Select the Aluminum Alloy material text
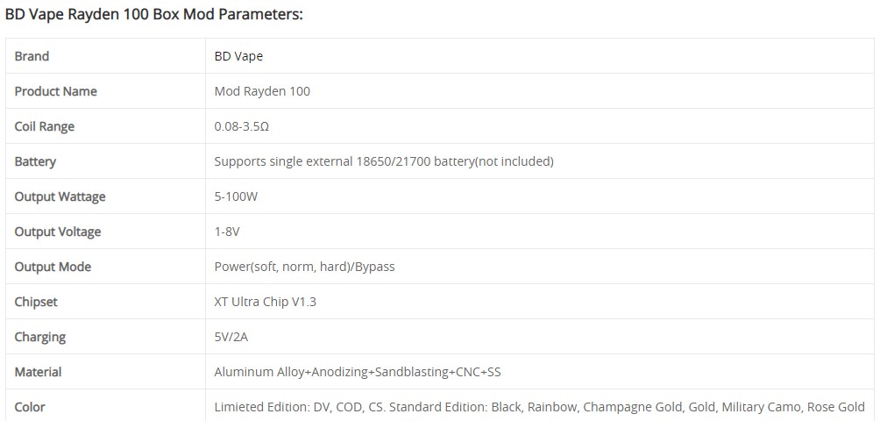This screenshot has height=421, width=880. pyautogui.click(x=358, y=372)
